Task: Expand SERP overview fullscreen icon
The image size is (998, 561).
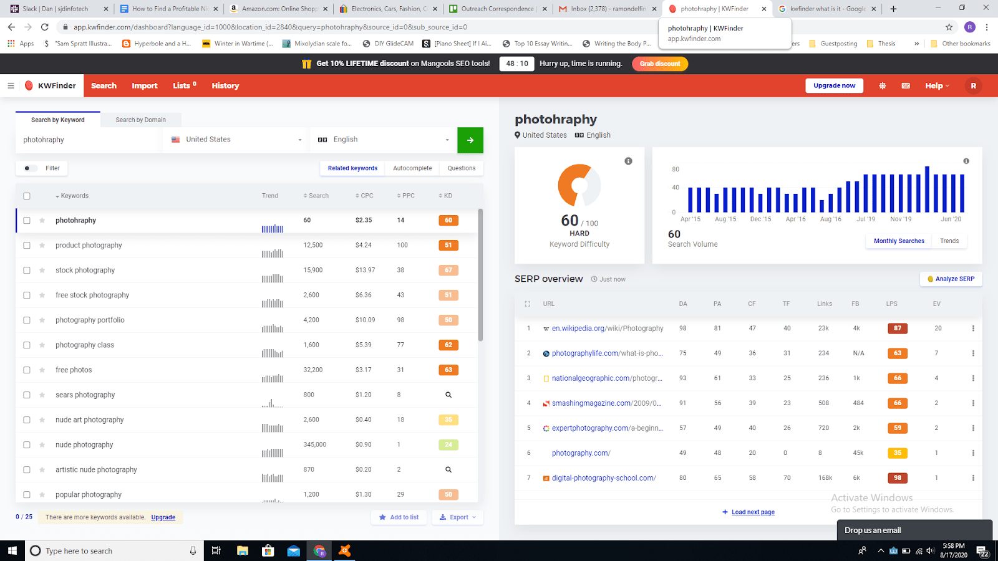Action: point(527,304)
